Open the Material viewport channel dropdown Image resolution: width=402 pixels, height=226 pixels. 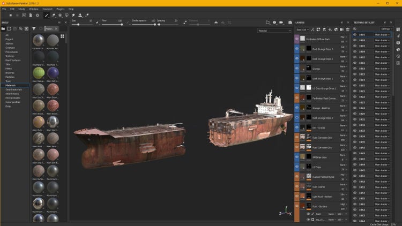pos(274,31)
